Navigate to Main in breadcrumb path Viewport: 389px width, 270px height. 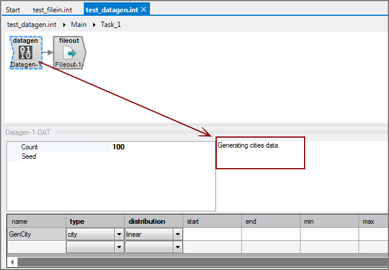(79, 25)
